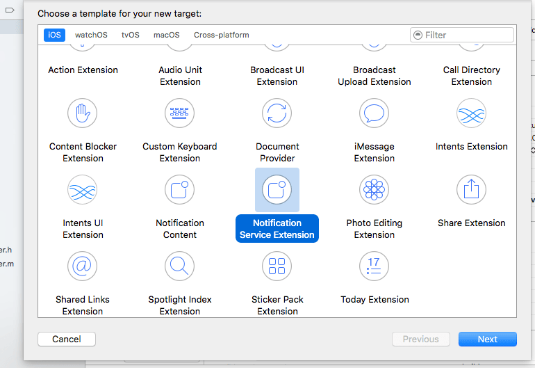Screen dimensions: 535x368
Task: Select the Document Provider sync icon
Action: 277,113
